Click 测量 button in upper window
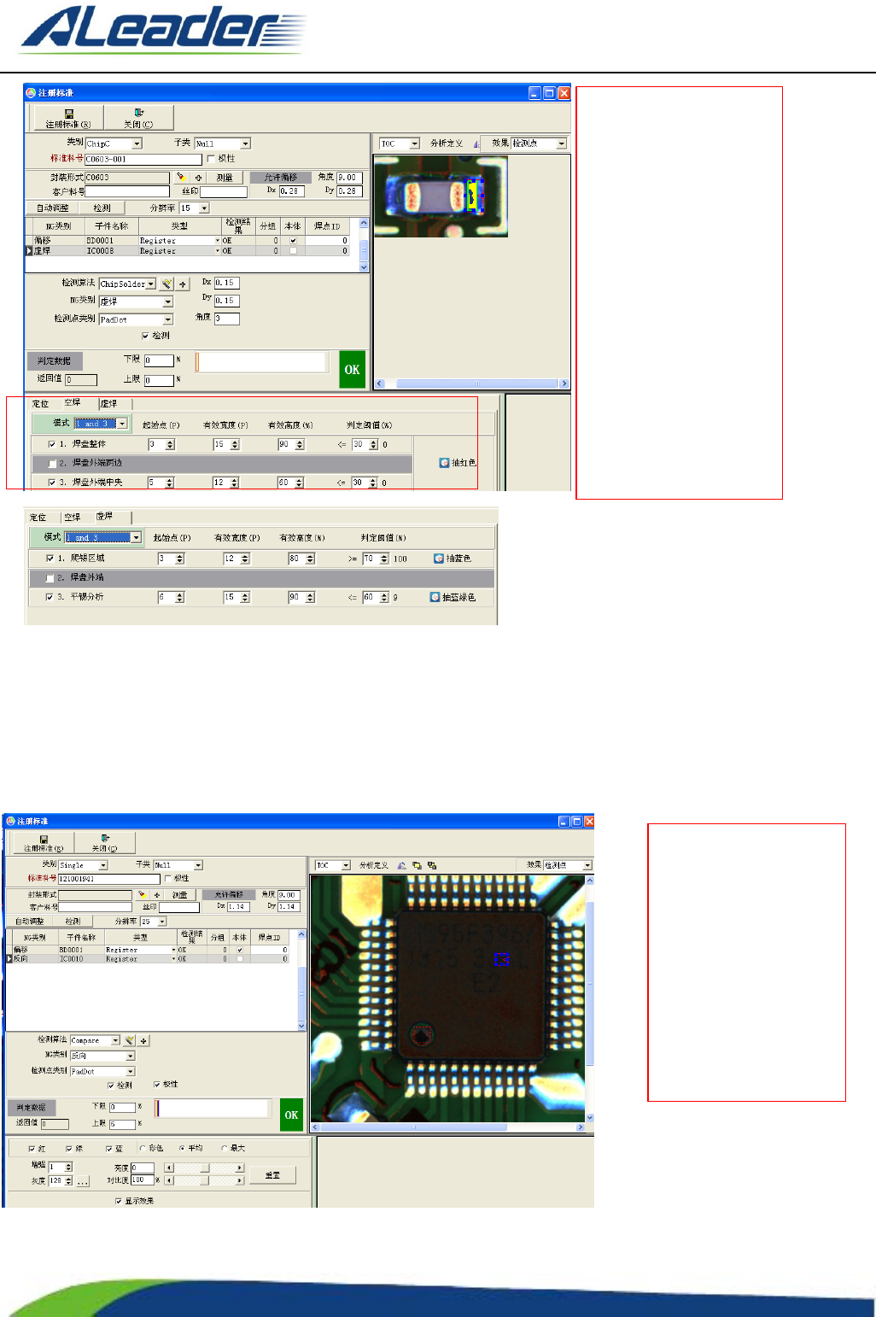This screenshot has width=876, height=1317. coord(225,178)
